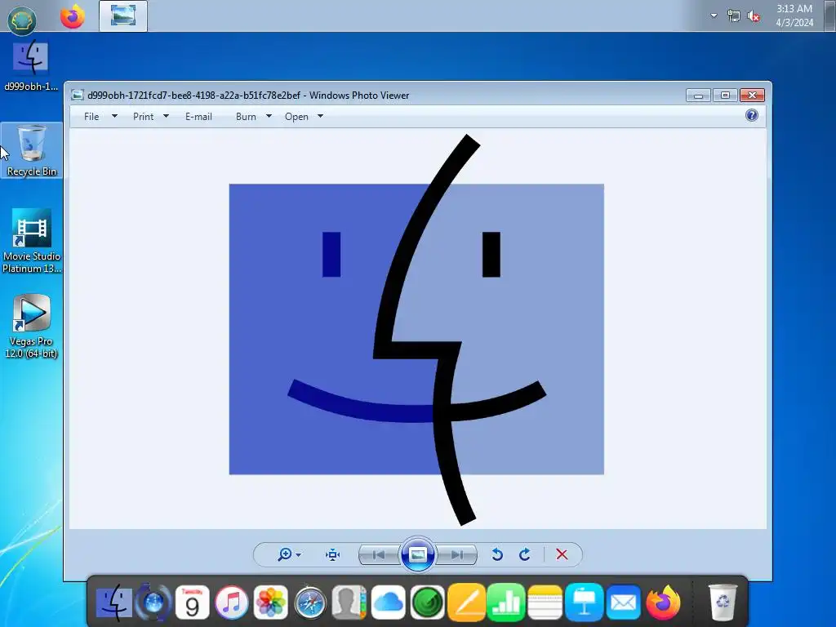This screenshot has width=836, height=627.
Task: Show hidden tray icons arrow
Action: pyautogui.click(x=714, y=16)
